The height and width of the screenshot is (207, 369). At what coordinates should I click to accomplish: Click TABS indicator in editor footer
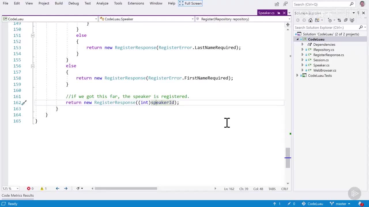[x=272, y=189]
